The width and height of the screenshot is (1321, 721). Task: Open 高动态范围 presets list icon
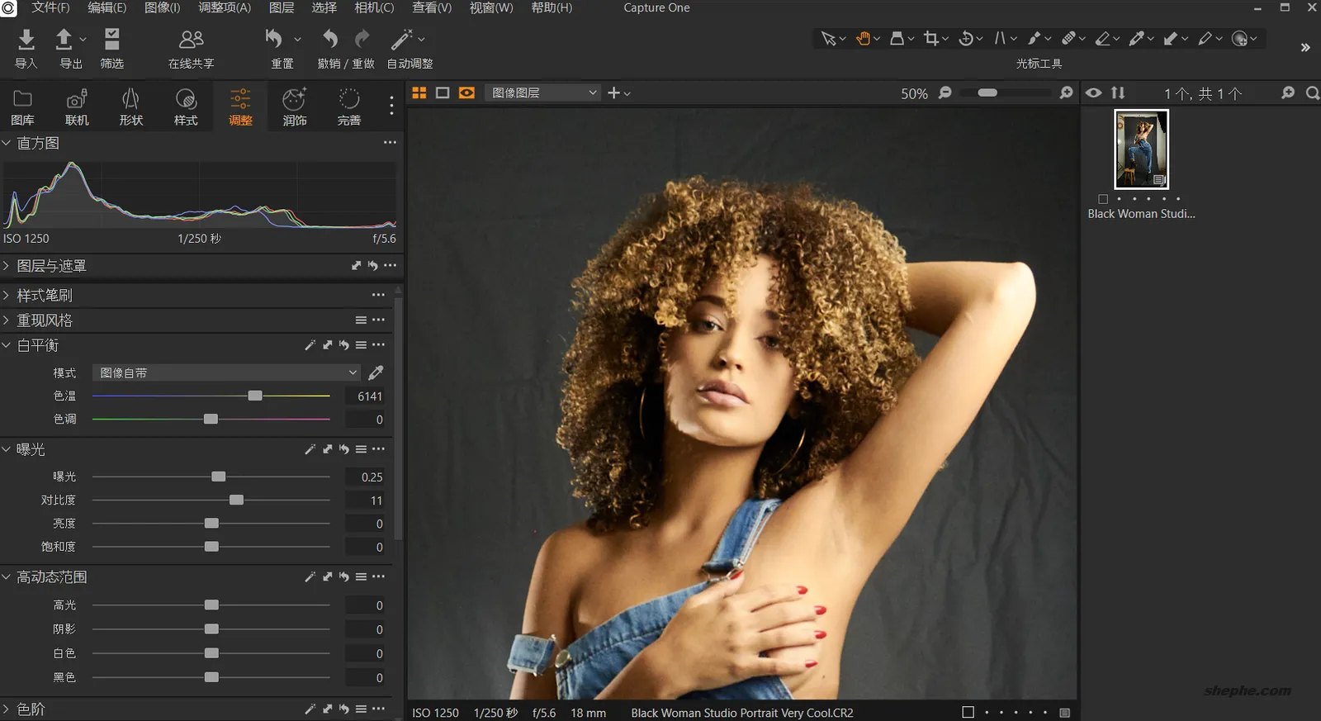[x=361, y=576]
